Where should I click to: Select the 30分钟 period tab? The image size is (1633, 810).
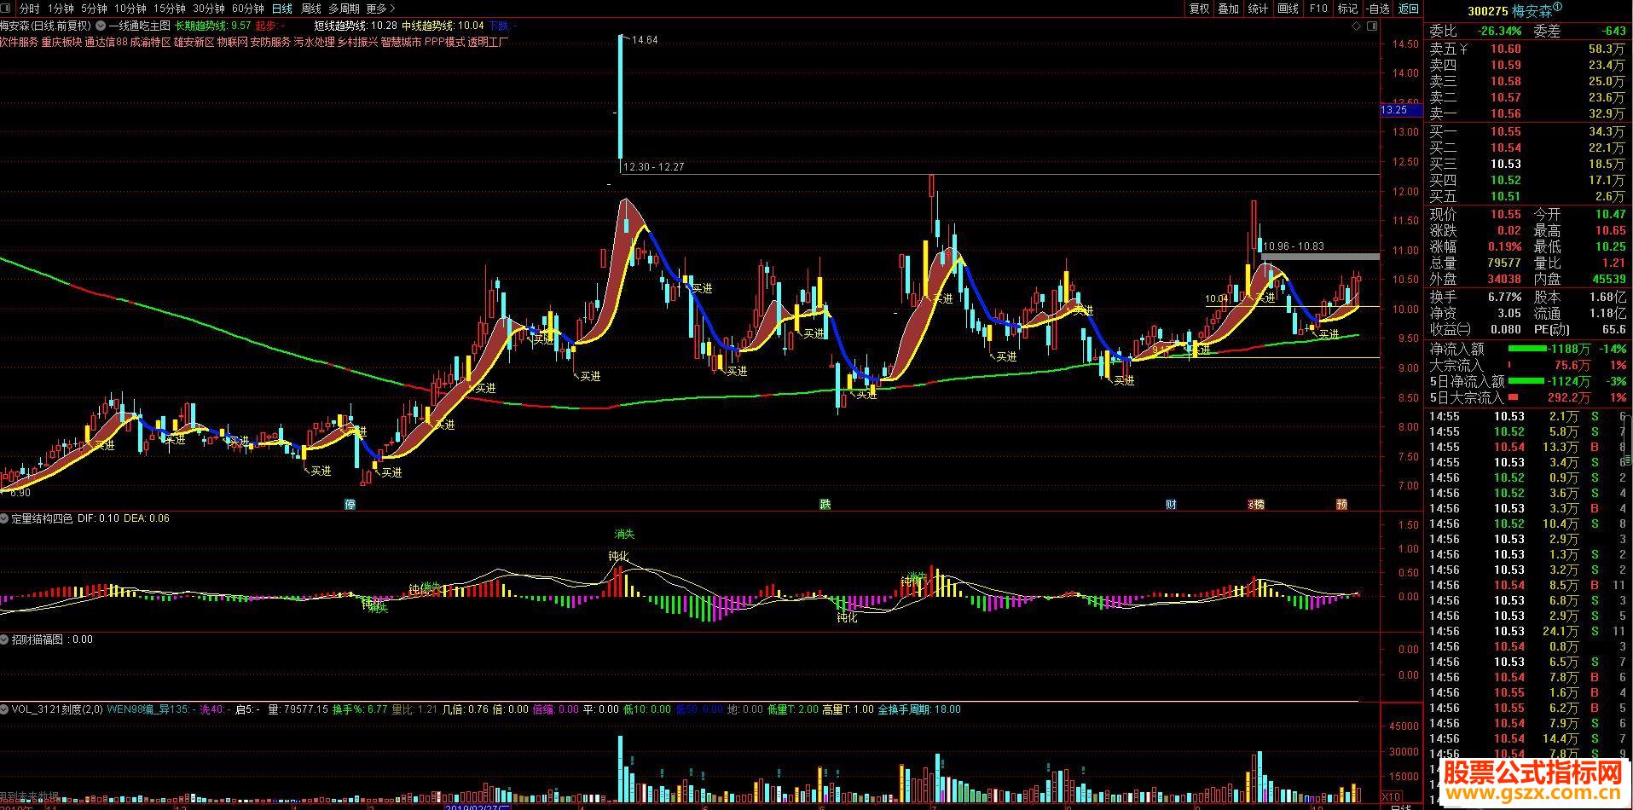(x=209, y=9)
